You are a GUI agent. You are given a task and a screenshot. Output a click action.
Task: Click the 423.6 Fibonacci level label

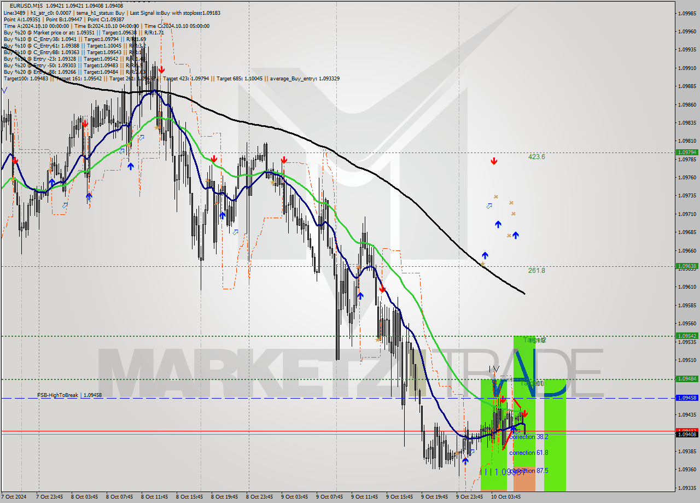(536, 157)
